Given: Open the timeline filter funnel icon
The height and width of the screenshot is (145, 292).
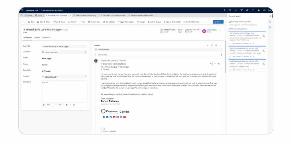Looking at the screenshot, I should [212, 45].
